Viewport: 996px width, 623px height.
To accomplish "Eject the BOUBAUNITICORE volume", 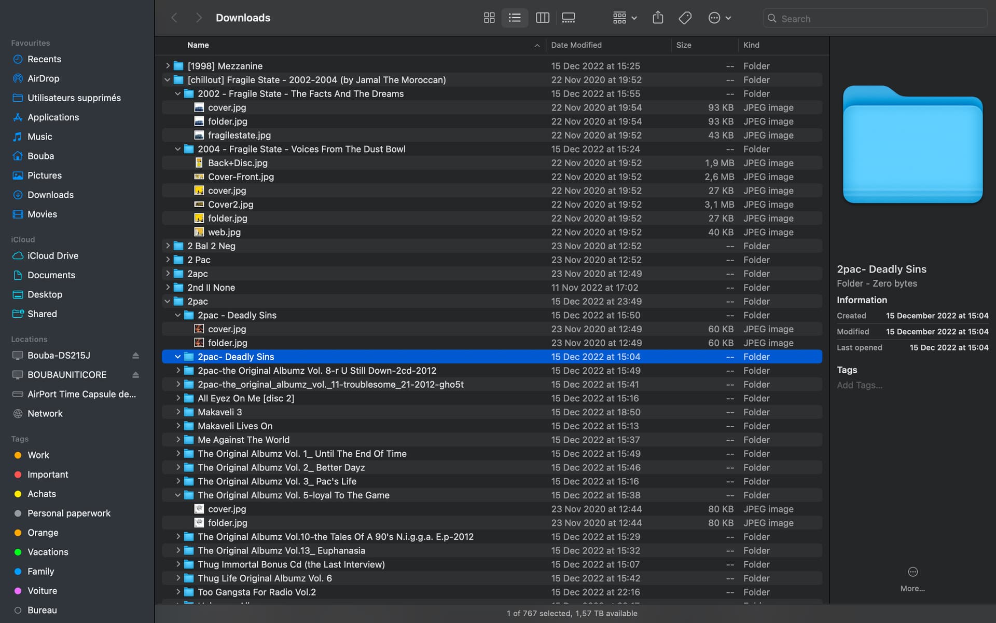I will 135,375.
